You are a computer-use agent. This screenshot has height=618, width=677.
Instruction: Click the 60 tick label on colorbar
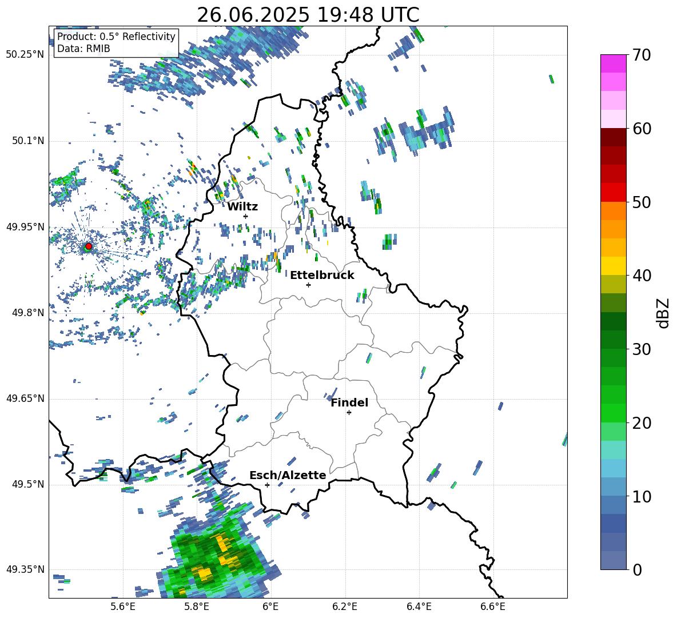click(641, 129)
